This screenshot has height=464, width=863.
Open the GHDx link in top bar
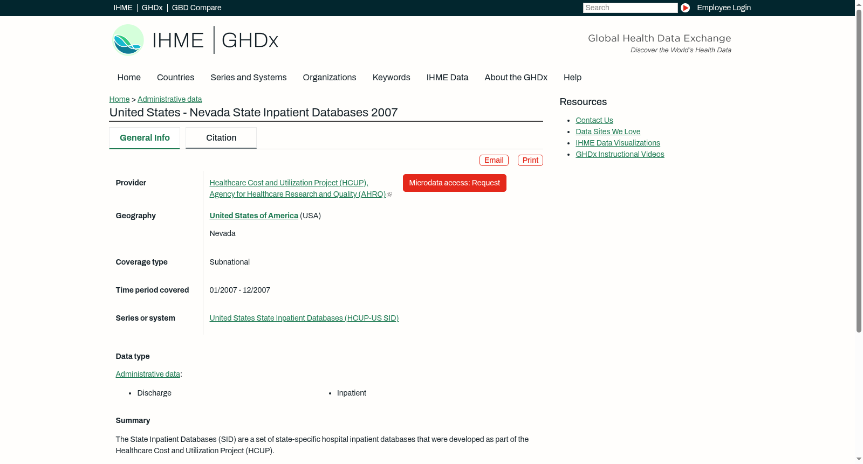pos(152,8)
